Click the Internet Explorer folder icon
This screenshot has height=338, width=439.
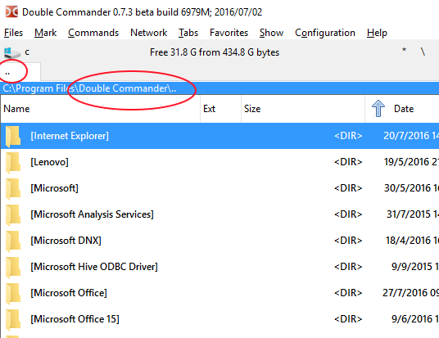pos(13,136)
